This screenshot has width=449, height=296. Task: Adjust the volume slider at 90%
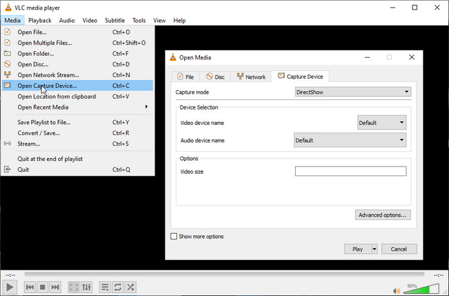[x=420, y=287]
